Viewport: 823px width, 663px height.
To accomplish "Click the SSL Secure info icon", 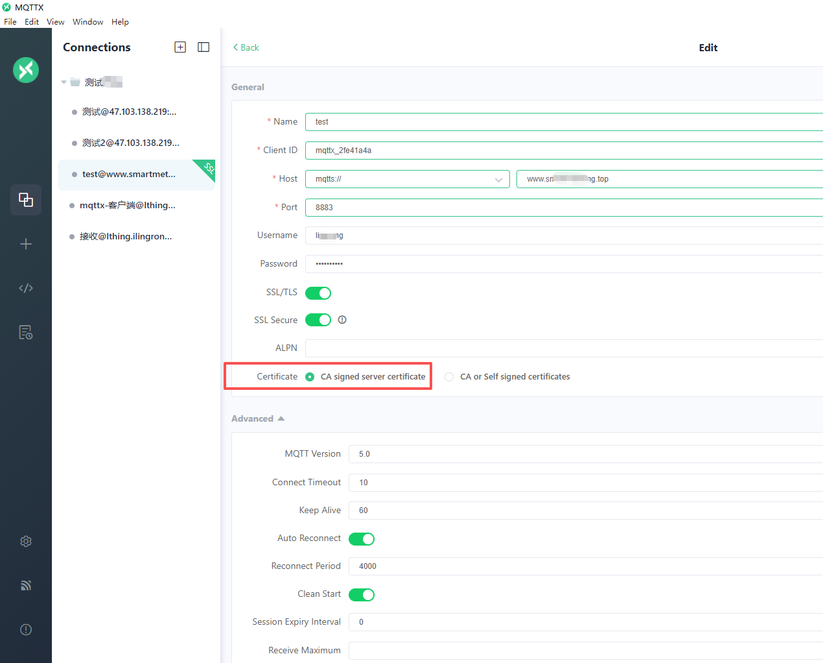I will click(x=342, y=320).
